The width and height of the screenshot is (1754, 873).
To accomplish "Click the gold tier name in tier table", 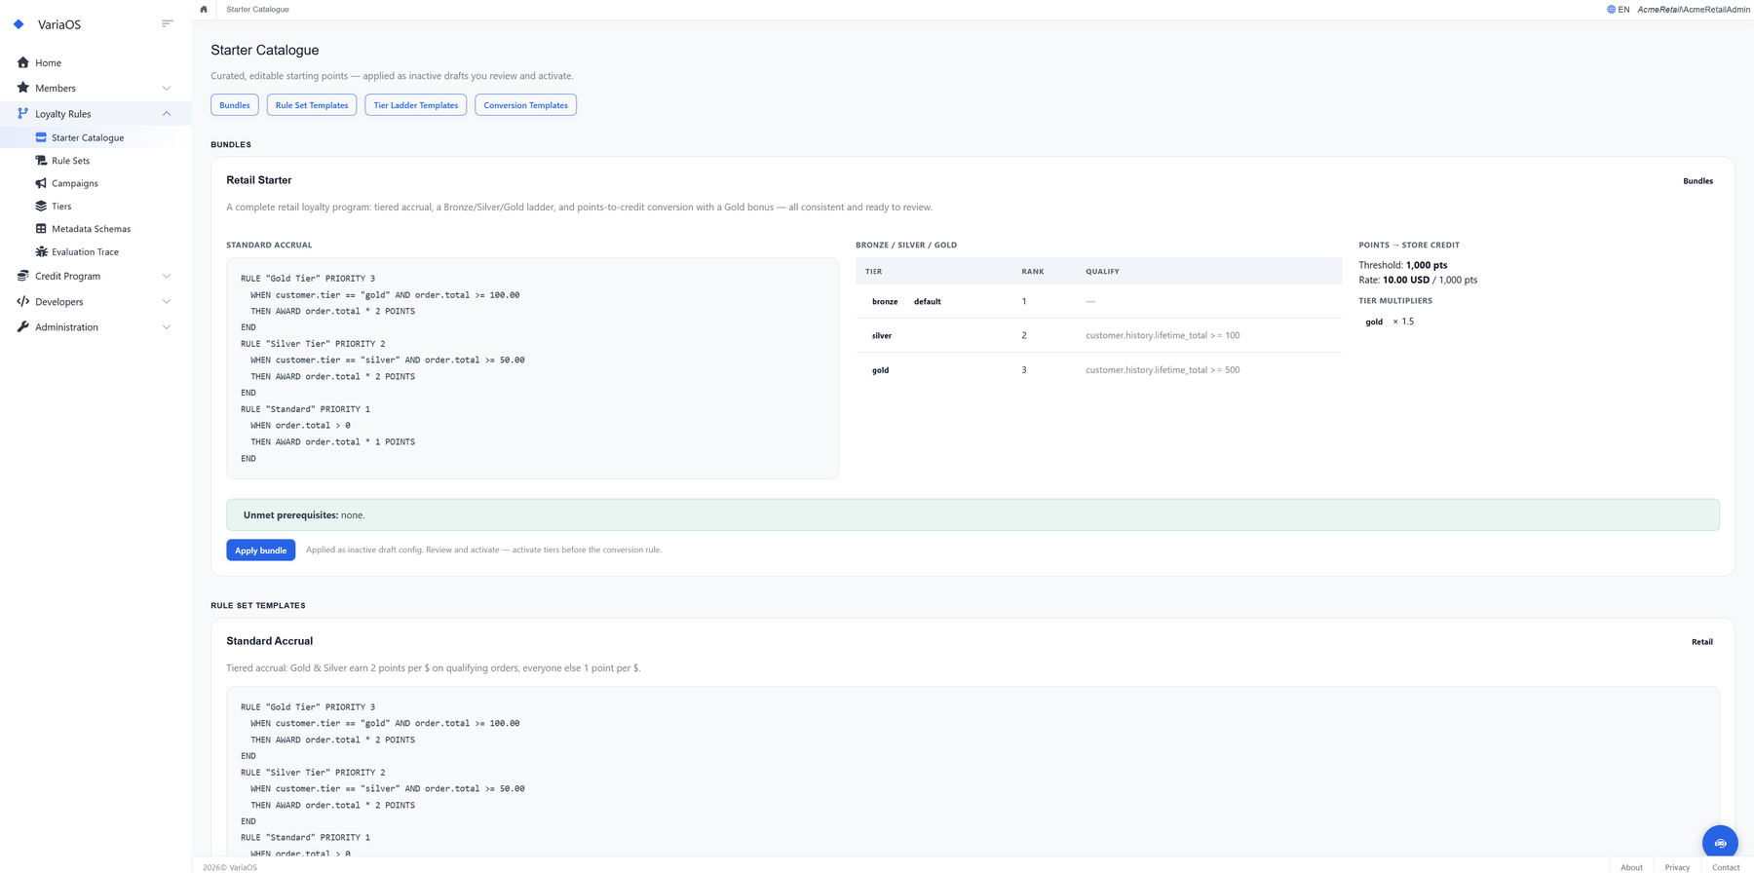I will point(880,370).
